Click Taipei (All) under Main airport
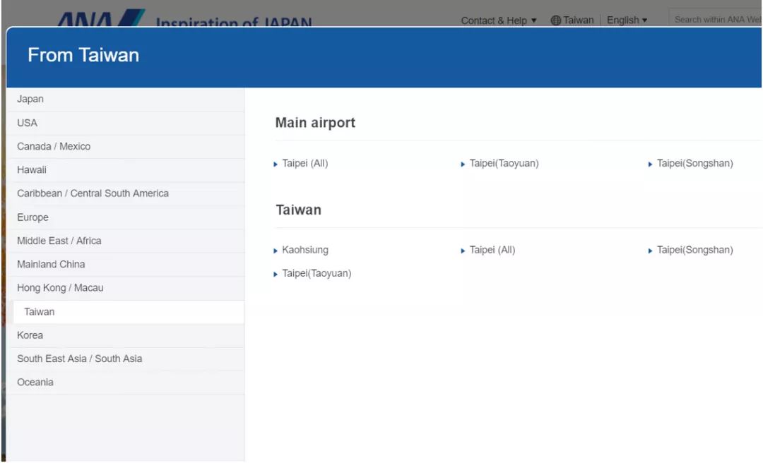The height and width of the screenshot is (463, 763). click(x=304, y=164)
